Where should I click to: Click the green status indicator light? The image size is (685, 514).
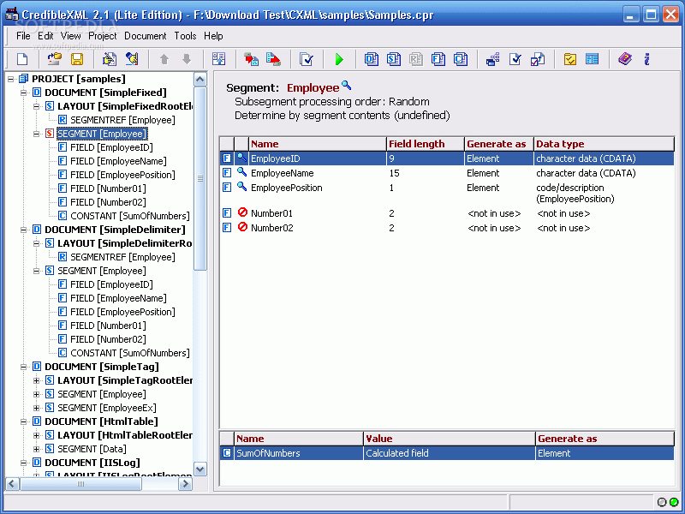click(x=674, y=502)
